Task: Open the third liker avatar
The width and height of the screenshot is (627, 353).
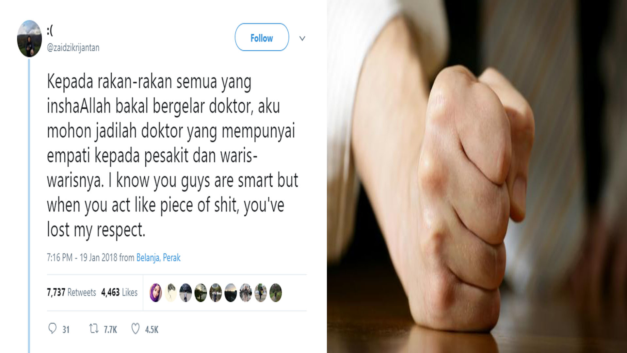Action: 186,293
